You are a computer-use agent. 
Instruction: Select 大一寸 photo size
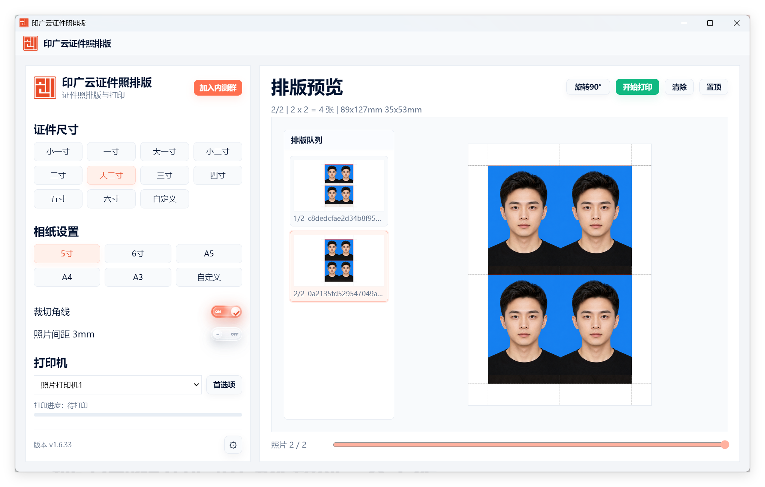coord(165,152)
